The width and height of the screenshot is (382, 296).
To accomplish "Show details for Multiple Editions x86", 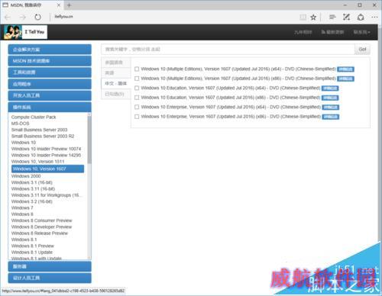I will pos(345,79).
